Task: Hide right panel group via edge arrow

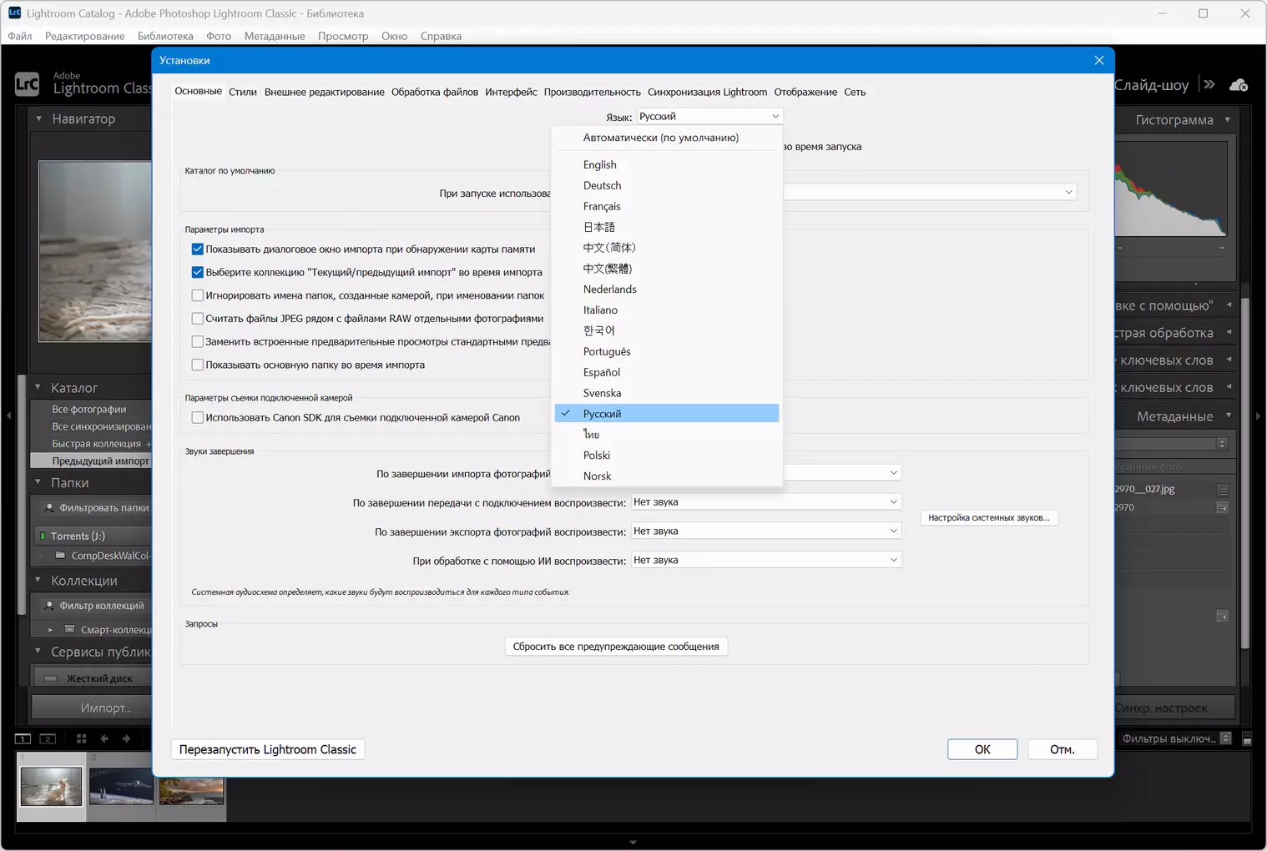Action: click(x=1259, y=415)
